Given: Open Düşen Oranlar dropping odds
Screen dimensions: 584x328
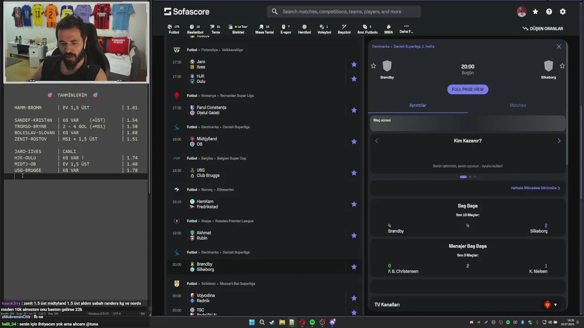Looking at the screenshot, I should click(543, 28).
